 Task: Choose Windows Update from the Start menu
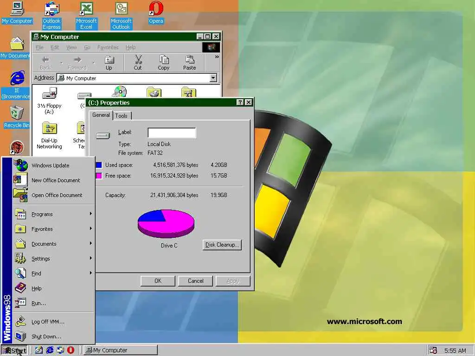pos(54,165)
